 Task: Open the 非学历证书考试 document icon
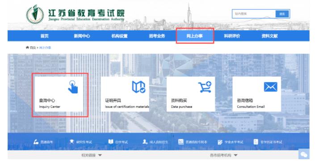click(x=256, y=141)
